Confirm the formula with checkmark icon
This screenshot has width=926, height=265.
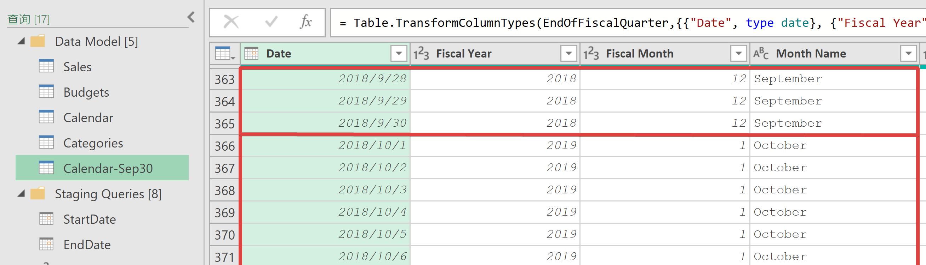271,22
